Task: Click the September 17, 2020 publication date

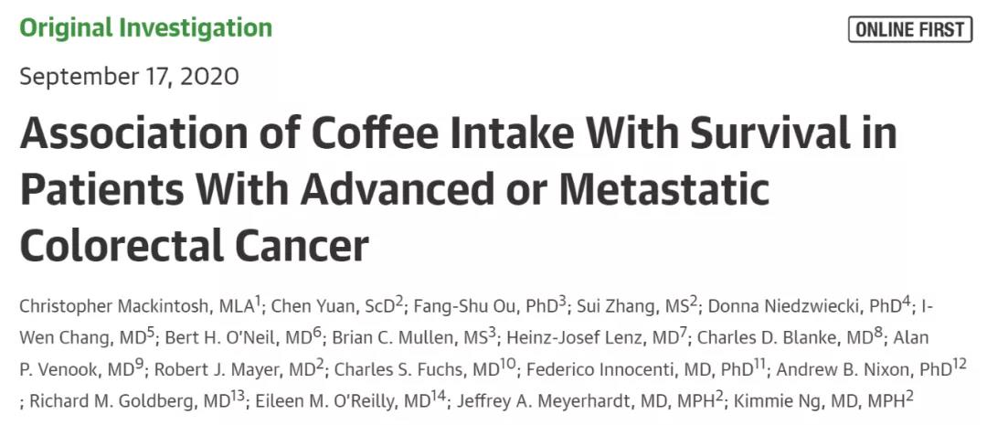Action: click(x=129, y=77)
